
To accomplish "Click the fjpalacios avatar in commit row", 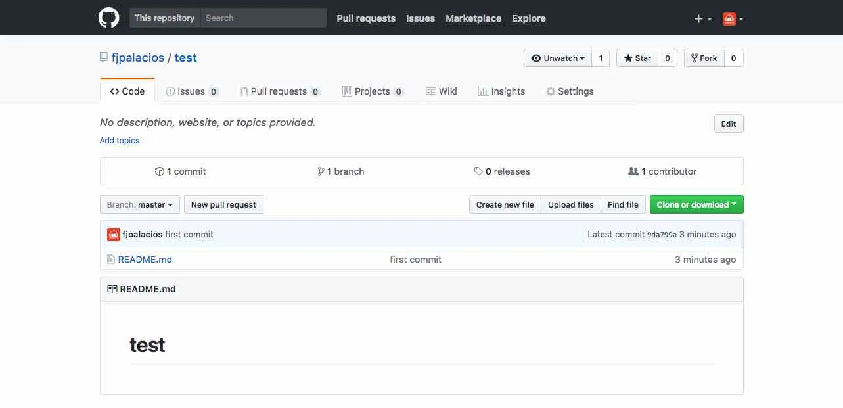I will (x=113, y=234).
